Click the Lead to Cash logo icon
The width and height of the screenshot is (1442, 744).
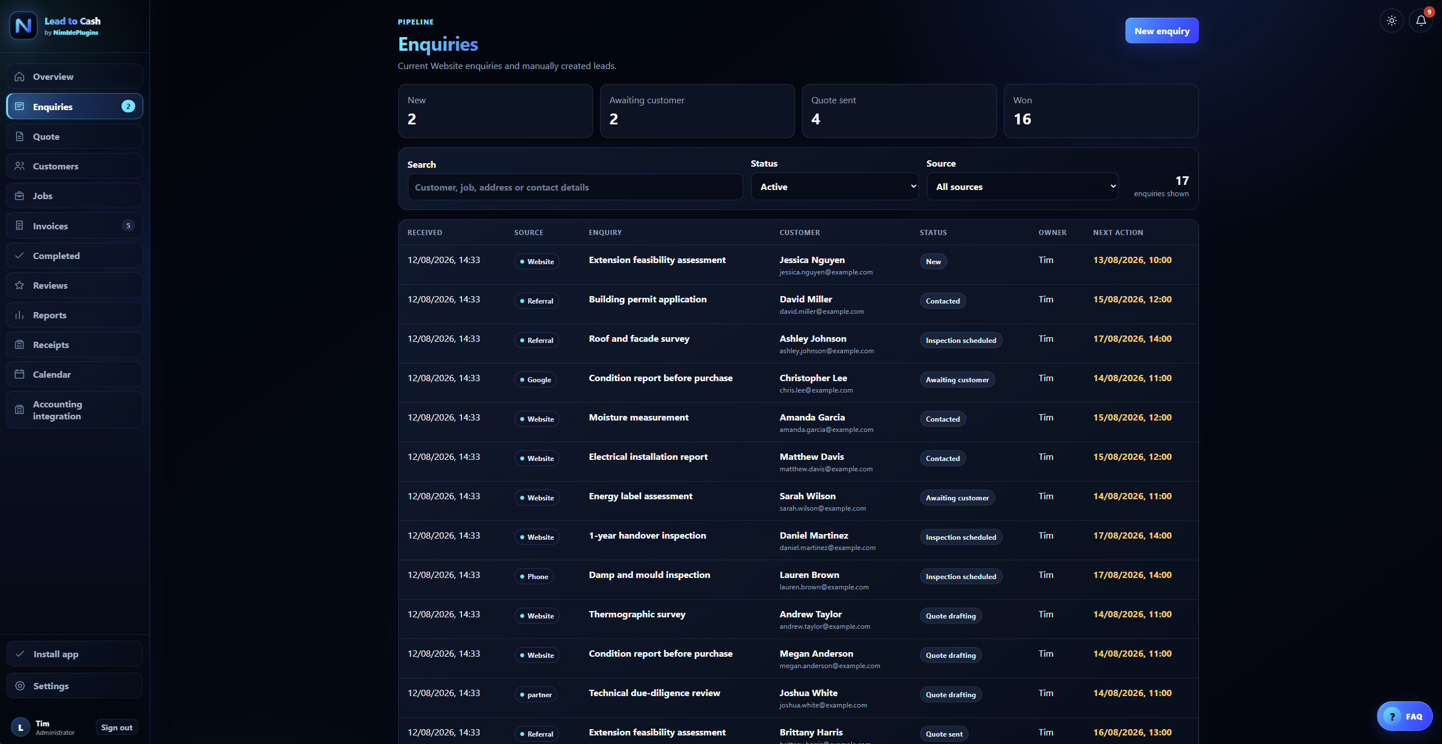click(x=23, y=26)
